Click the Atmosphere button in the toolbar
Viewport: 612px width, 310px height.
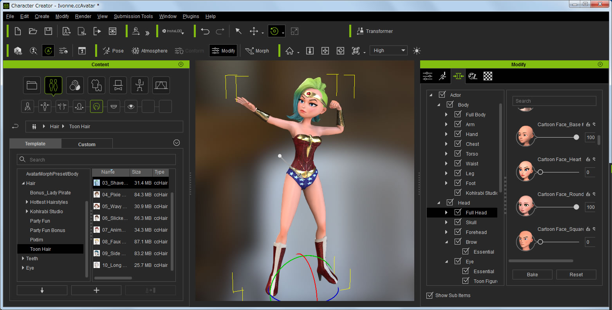pos(150,51)
